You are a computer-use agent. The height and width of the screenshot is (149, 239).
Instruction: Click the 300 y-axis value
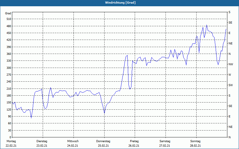9,68
